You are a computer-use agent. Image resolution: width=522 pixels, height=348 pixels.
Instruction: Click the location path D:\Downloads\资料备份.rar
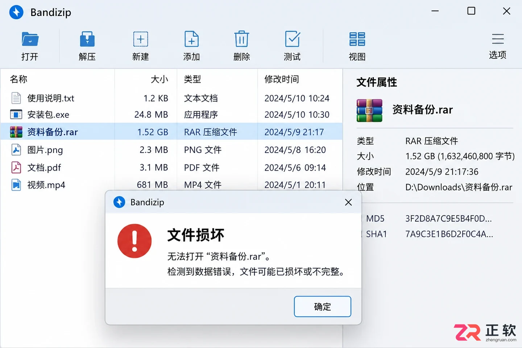point(459,187)
